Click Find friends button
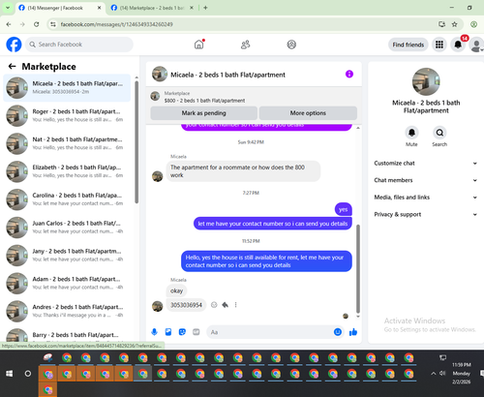The image size is (484, 397). (x=408, y=45)
